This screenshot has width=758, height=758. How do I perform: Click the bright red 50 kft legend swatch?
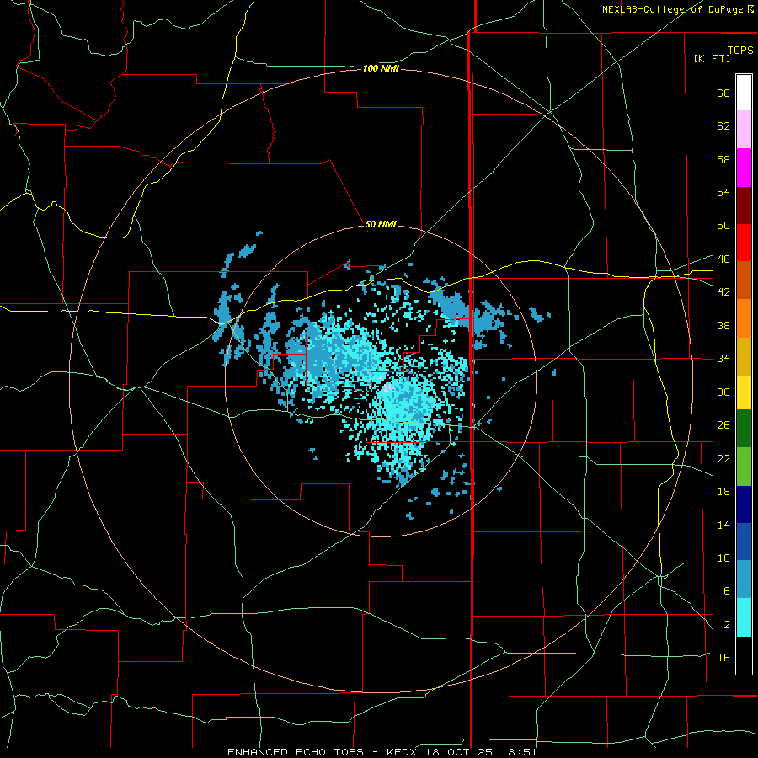pos(744,243)
